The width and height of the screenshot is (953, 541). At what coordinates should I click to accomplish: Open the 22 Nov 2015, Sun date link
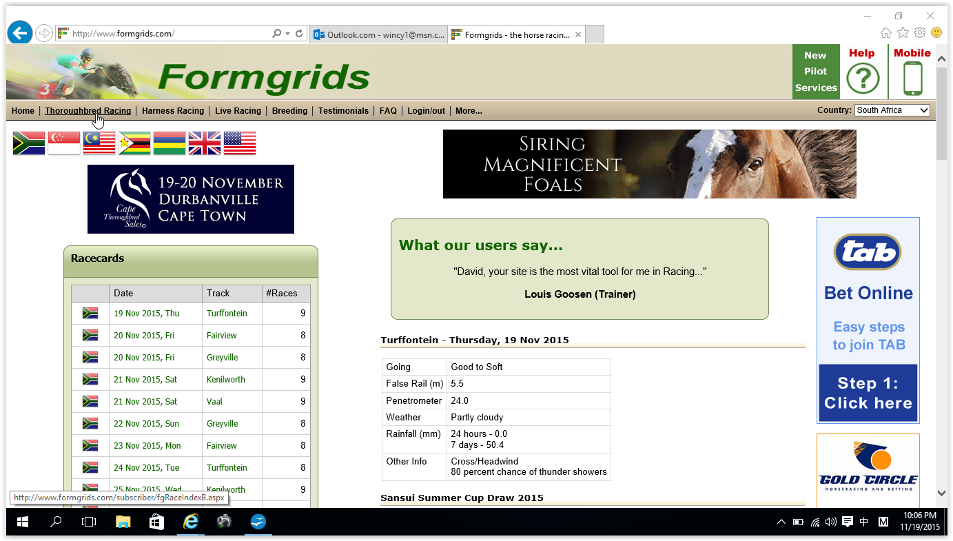[x=146, y=423]
